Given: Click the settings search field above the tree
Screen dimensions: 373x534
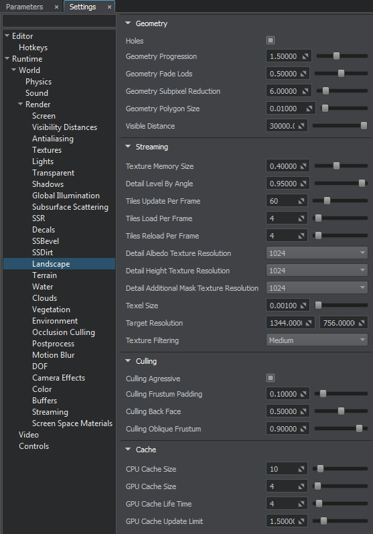Looking at the screenshot, I should (59, 21).
